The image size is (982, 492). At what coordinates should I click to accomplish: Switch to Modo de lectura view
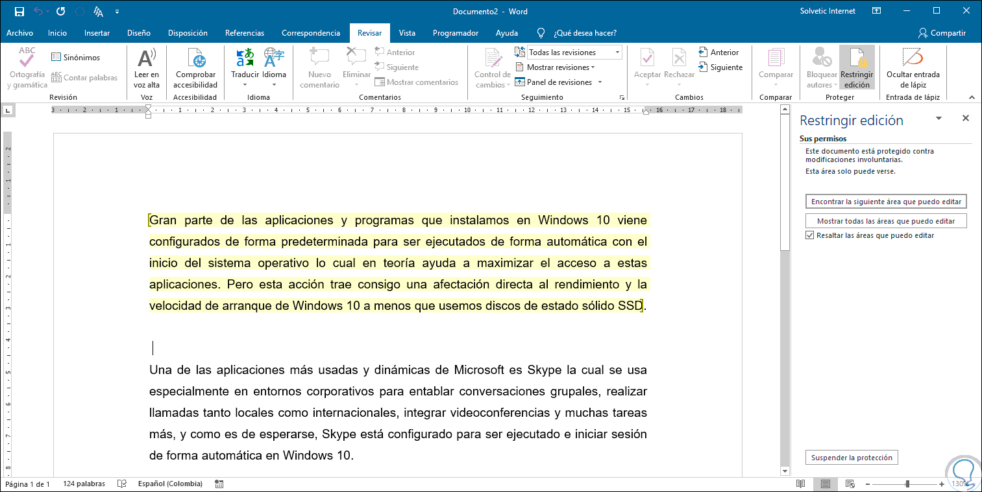(x=802, y=484)
